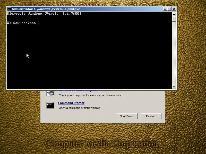Minimize the cmd.exe window
206x154 pixels.
click(x=165, y=9)
